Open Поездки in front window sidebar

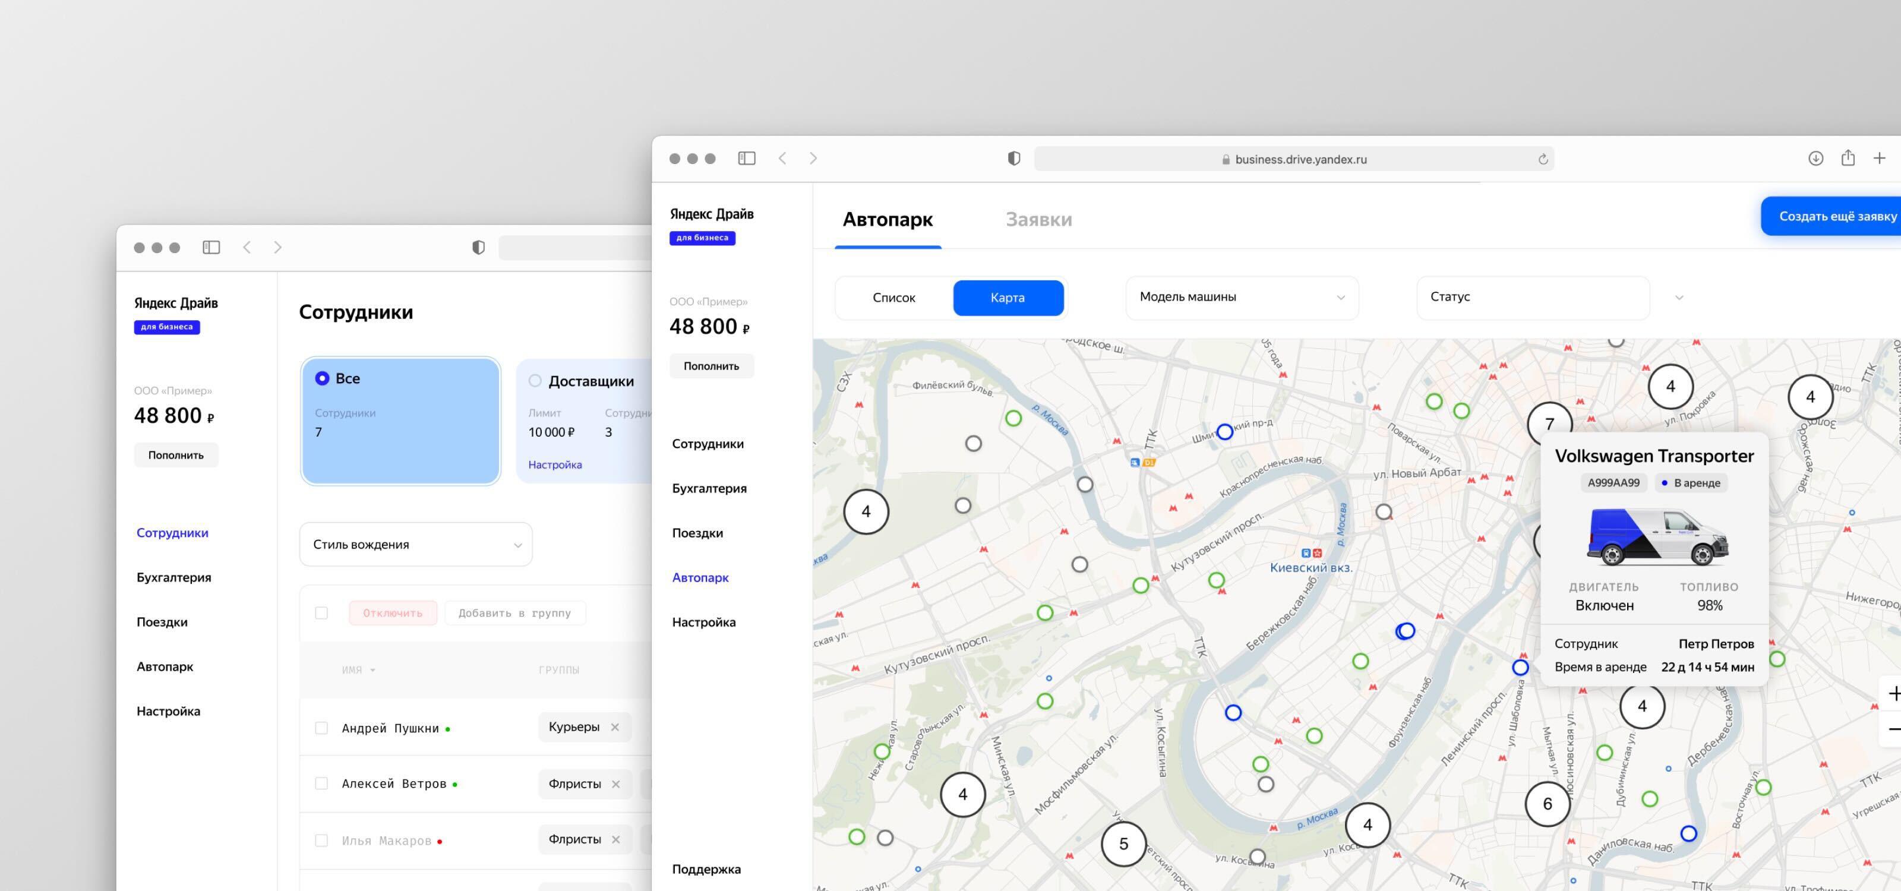(x=697, y=533)
